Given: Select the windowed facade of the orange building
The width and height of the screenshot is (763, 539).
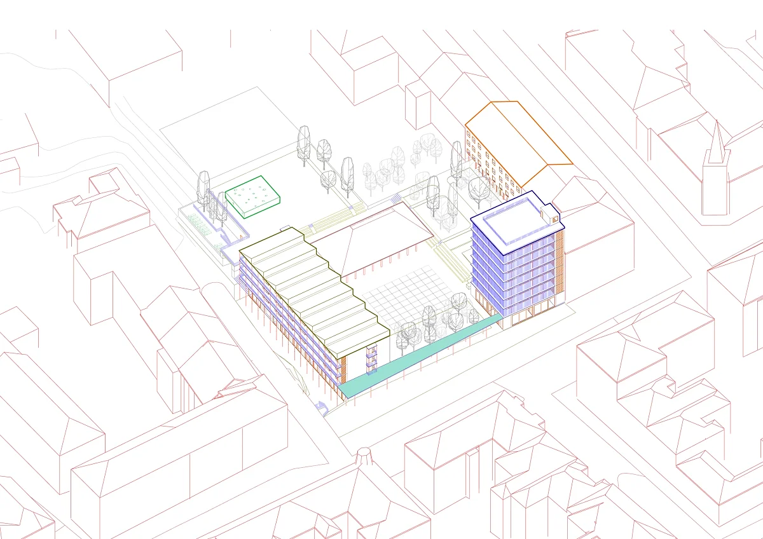Looking at the screenshot, I should [488, 165].
